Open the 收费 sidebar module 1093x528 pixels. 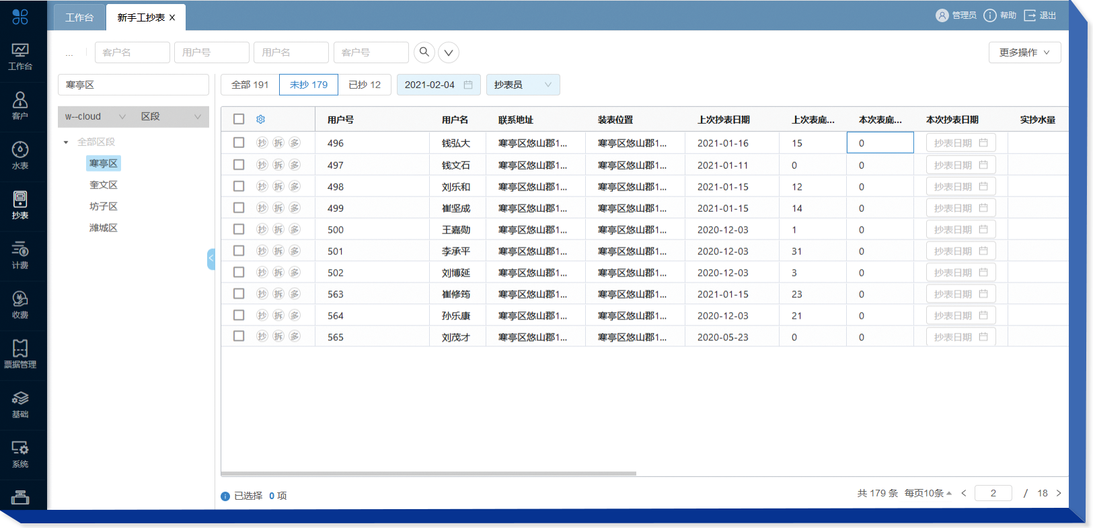click(20, 306)
